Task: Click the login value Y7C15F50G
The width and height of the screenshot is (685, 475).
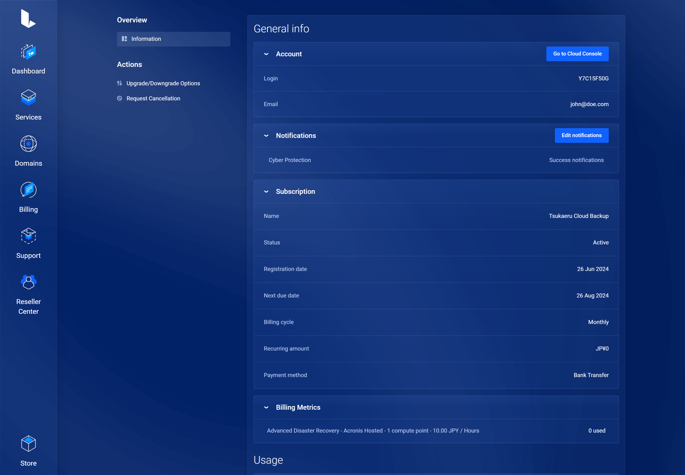Action: point(593,78)
